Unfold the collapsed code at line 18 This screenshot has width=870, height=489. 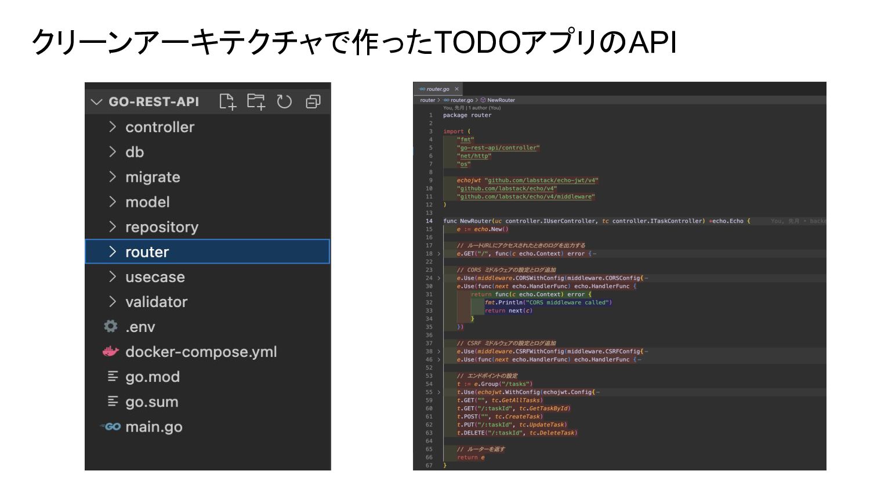438,254
